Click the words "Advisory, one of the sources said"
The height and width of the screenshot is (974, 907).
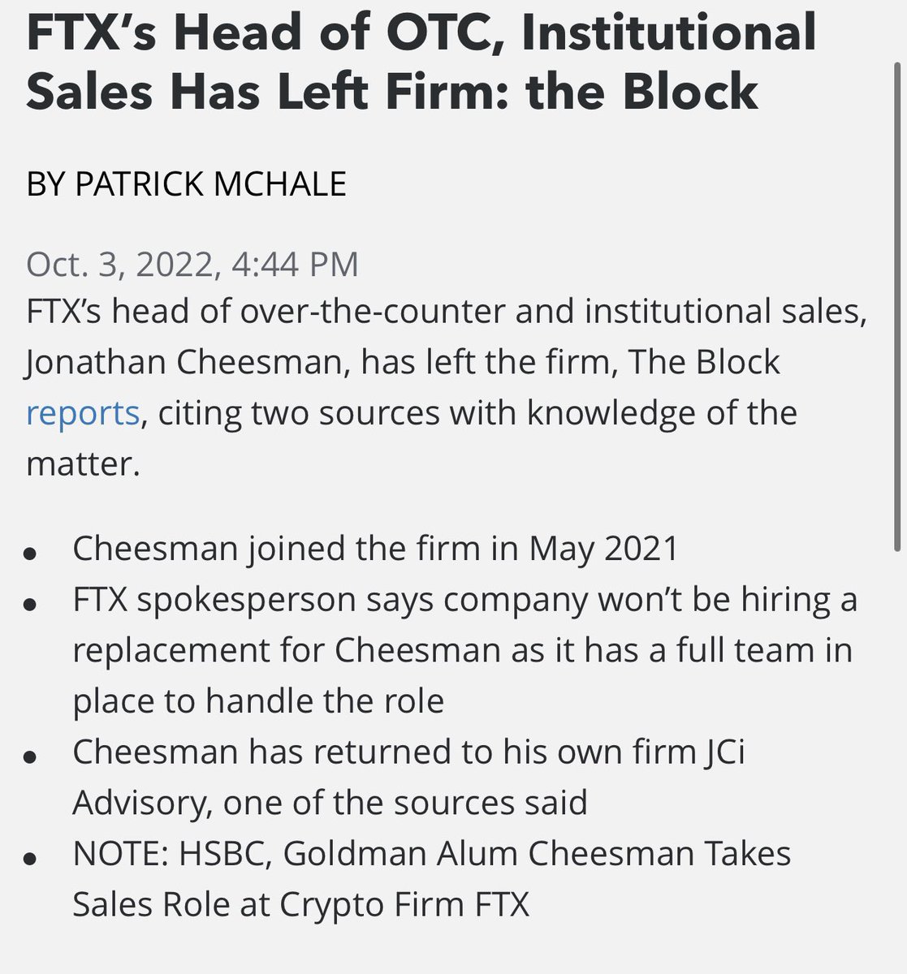coord(330,803)
